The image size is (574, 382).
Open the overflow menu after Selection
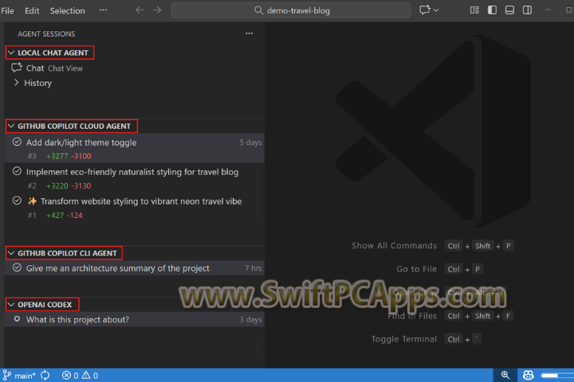pyautogui.click(x=103, y=10)
